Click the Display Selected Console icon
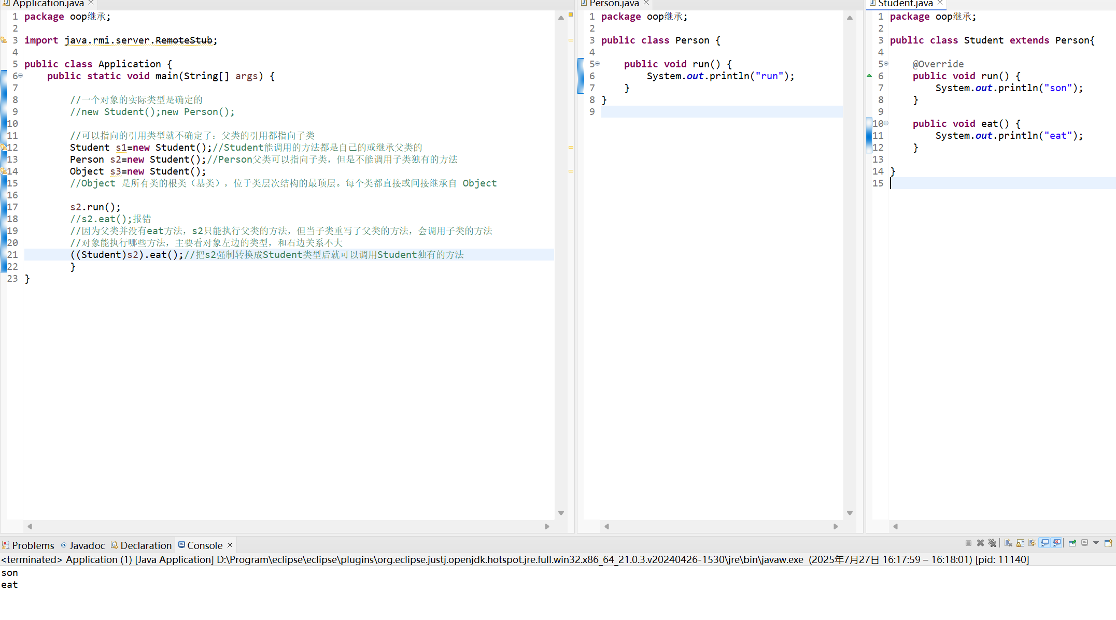 [1084, 543]
